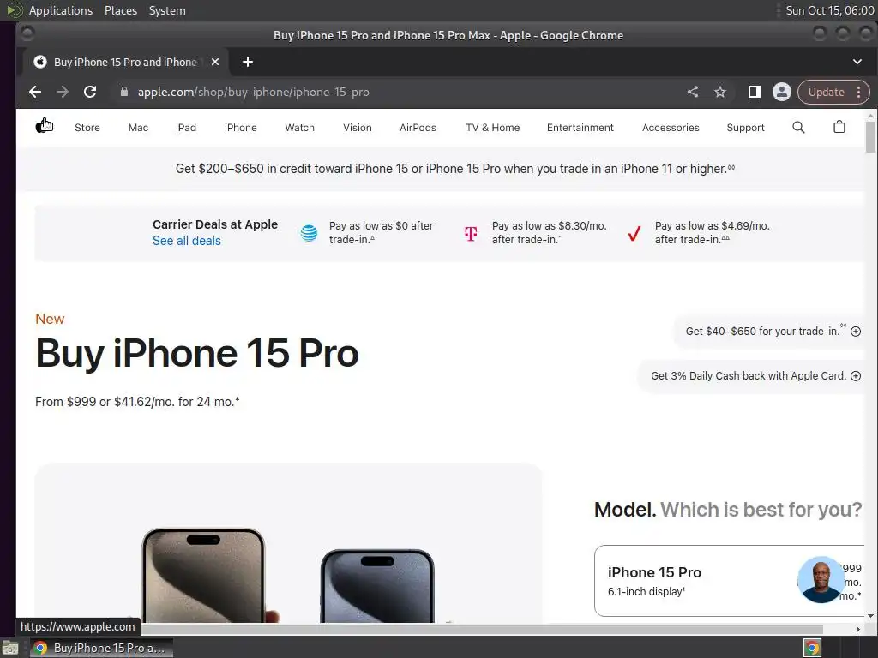Open a new tab with the plus icon
This screenshot has width=878, height=658.
pyautogui.click(x=248, y=62)
